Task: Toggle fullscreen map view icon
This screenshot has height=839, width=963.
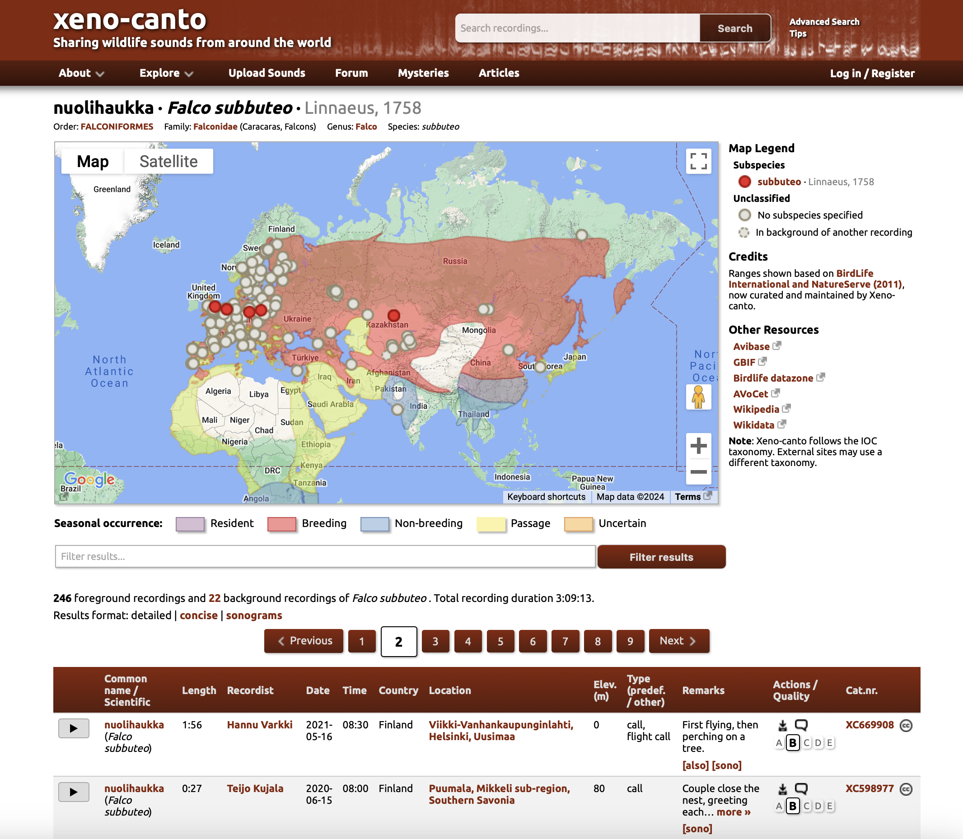Action: [x=698, y=162]
